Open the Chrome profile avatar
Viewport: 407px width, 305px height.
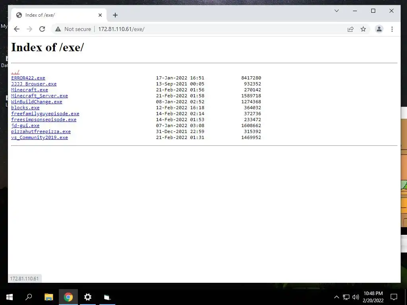(379, 29)
